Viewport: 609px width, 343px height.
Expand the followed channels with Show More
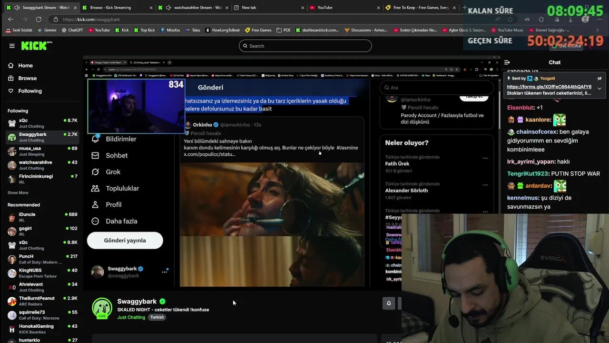click(x=18, y=193)
